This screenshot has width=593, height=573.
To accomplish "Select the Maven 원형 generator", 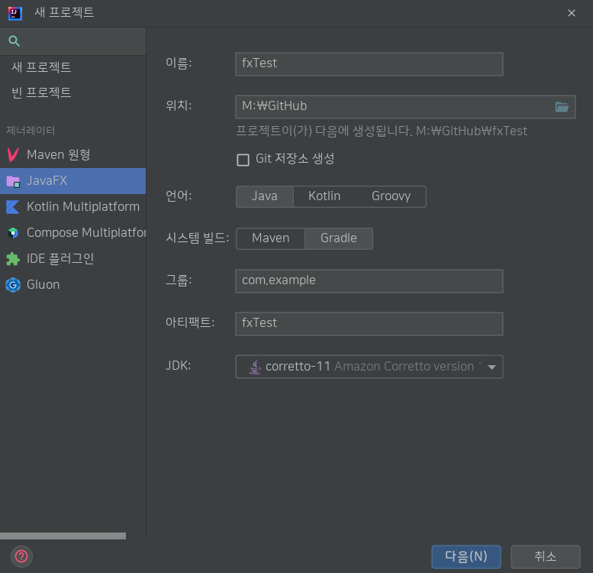I will pyautogui.click(x=73, y=154).
